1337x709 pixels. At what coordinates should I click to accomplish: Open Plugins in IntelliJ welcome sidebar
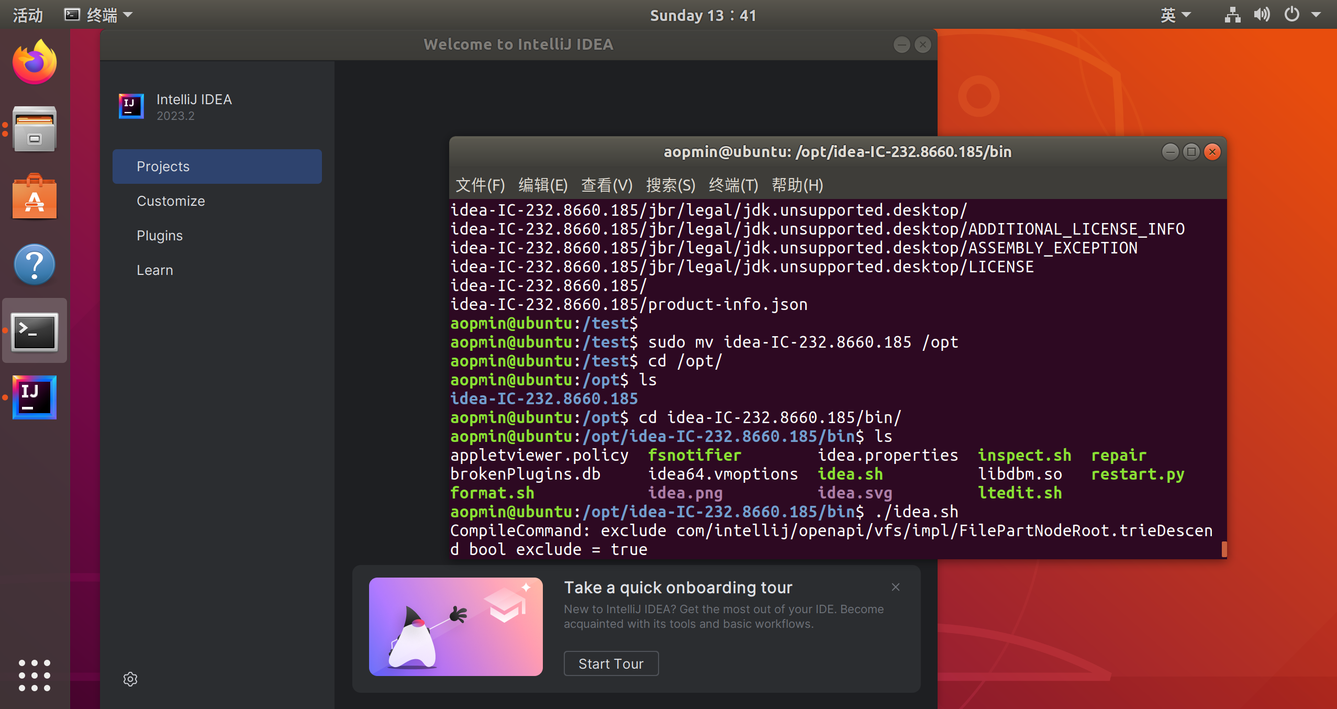point(217,236)
